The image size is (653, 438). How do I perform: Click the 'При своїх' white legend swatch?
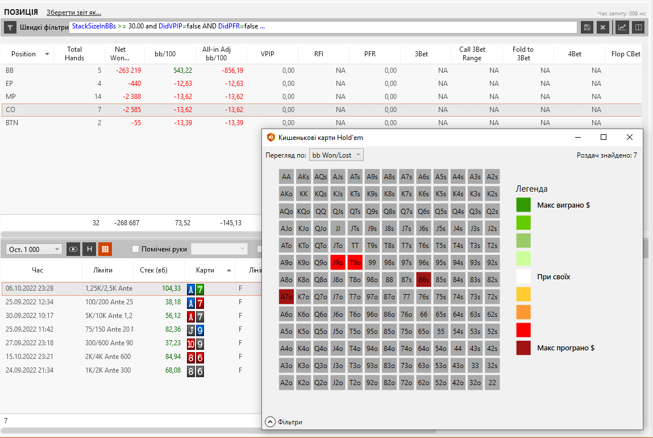(x=523, y=276)
